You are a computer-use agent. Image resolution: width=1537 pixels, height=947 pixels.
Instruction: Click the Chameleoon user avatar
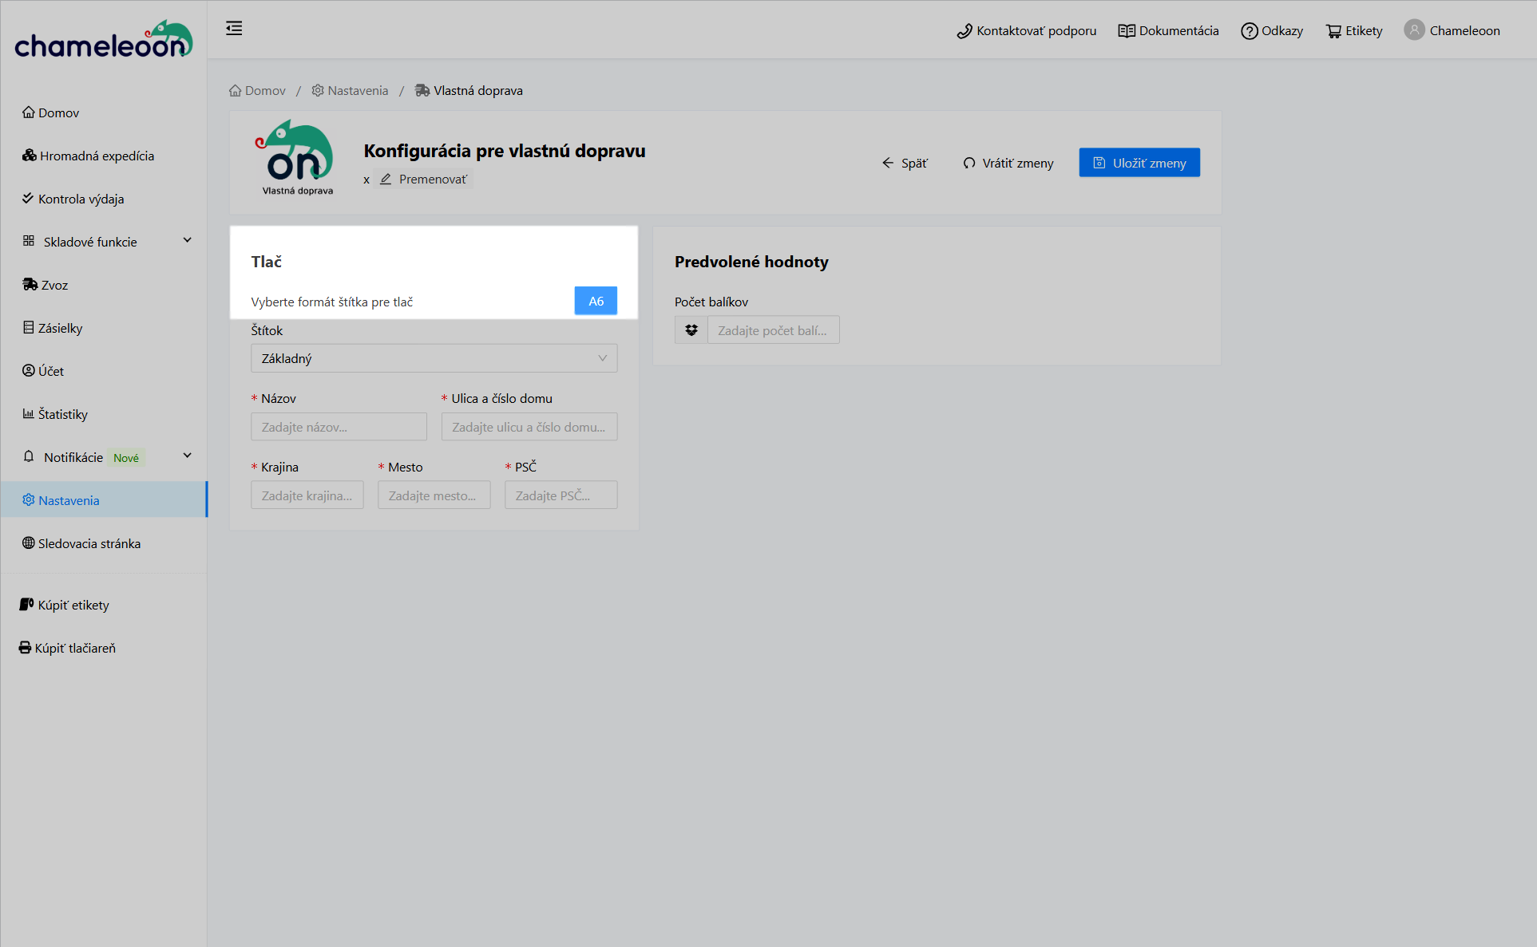pyautogui.click(x=1414, y=30)
